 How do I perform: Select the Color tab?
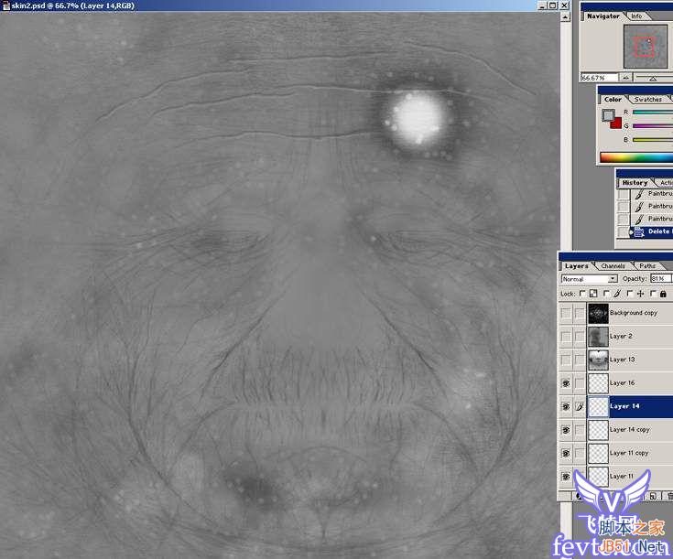613,99
